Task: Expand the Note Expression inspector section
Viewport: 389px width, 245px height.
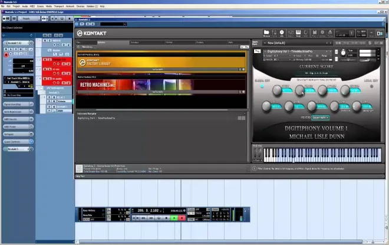Action: point(18,112)
